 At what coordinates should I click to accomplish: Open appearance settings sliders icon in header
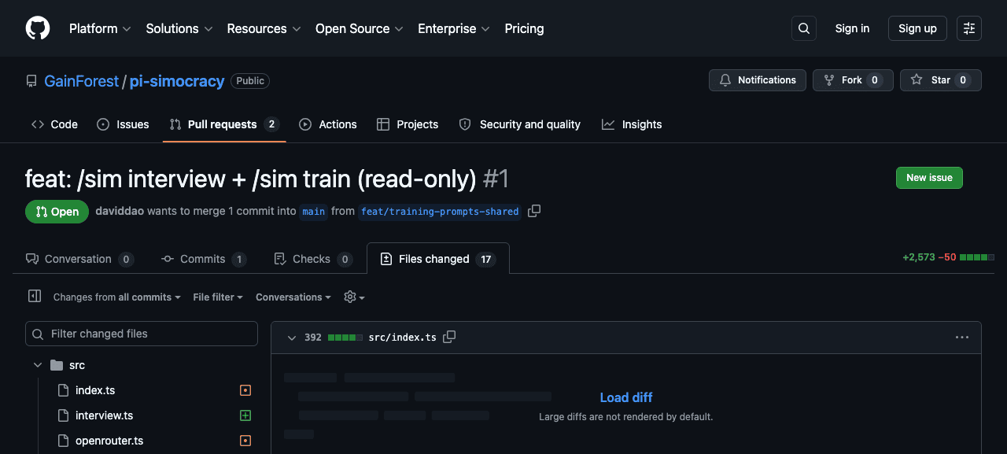coord(969,28)
